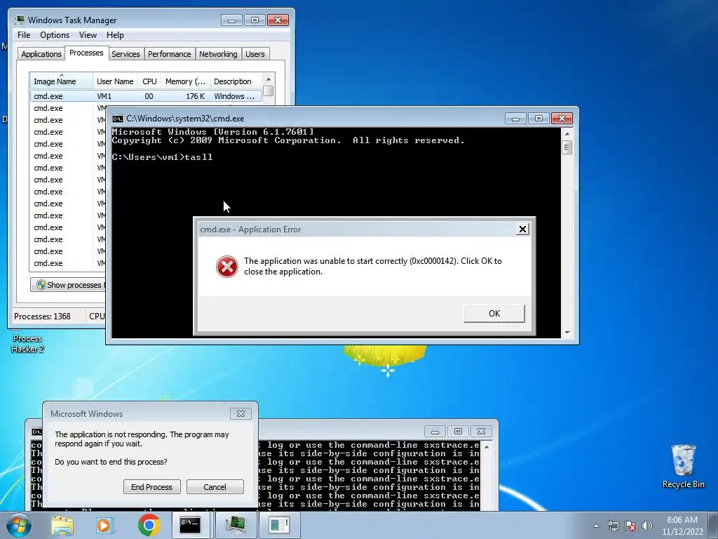
Task: Close the background cmd window at bottom
Action: click(481, 432)
